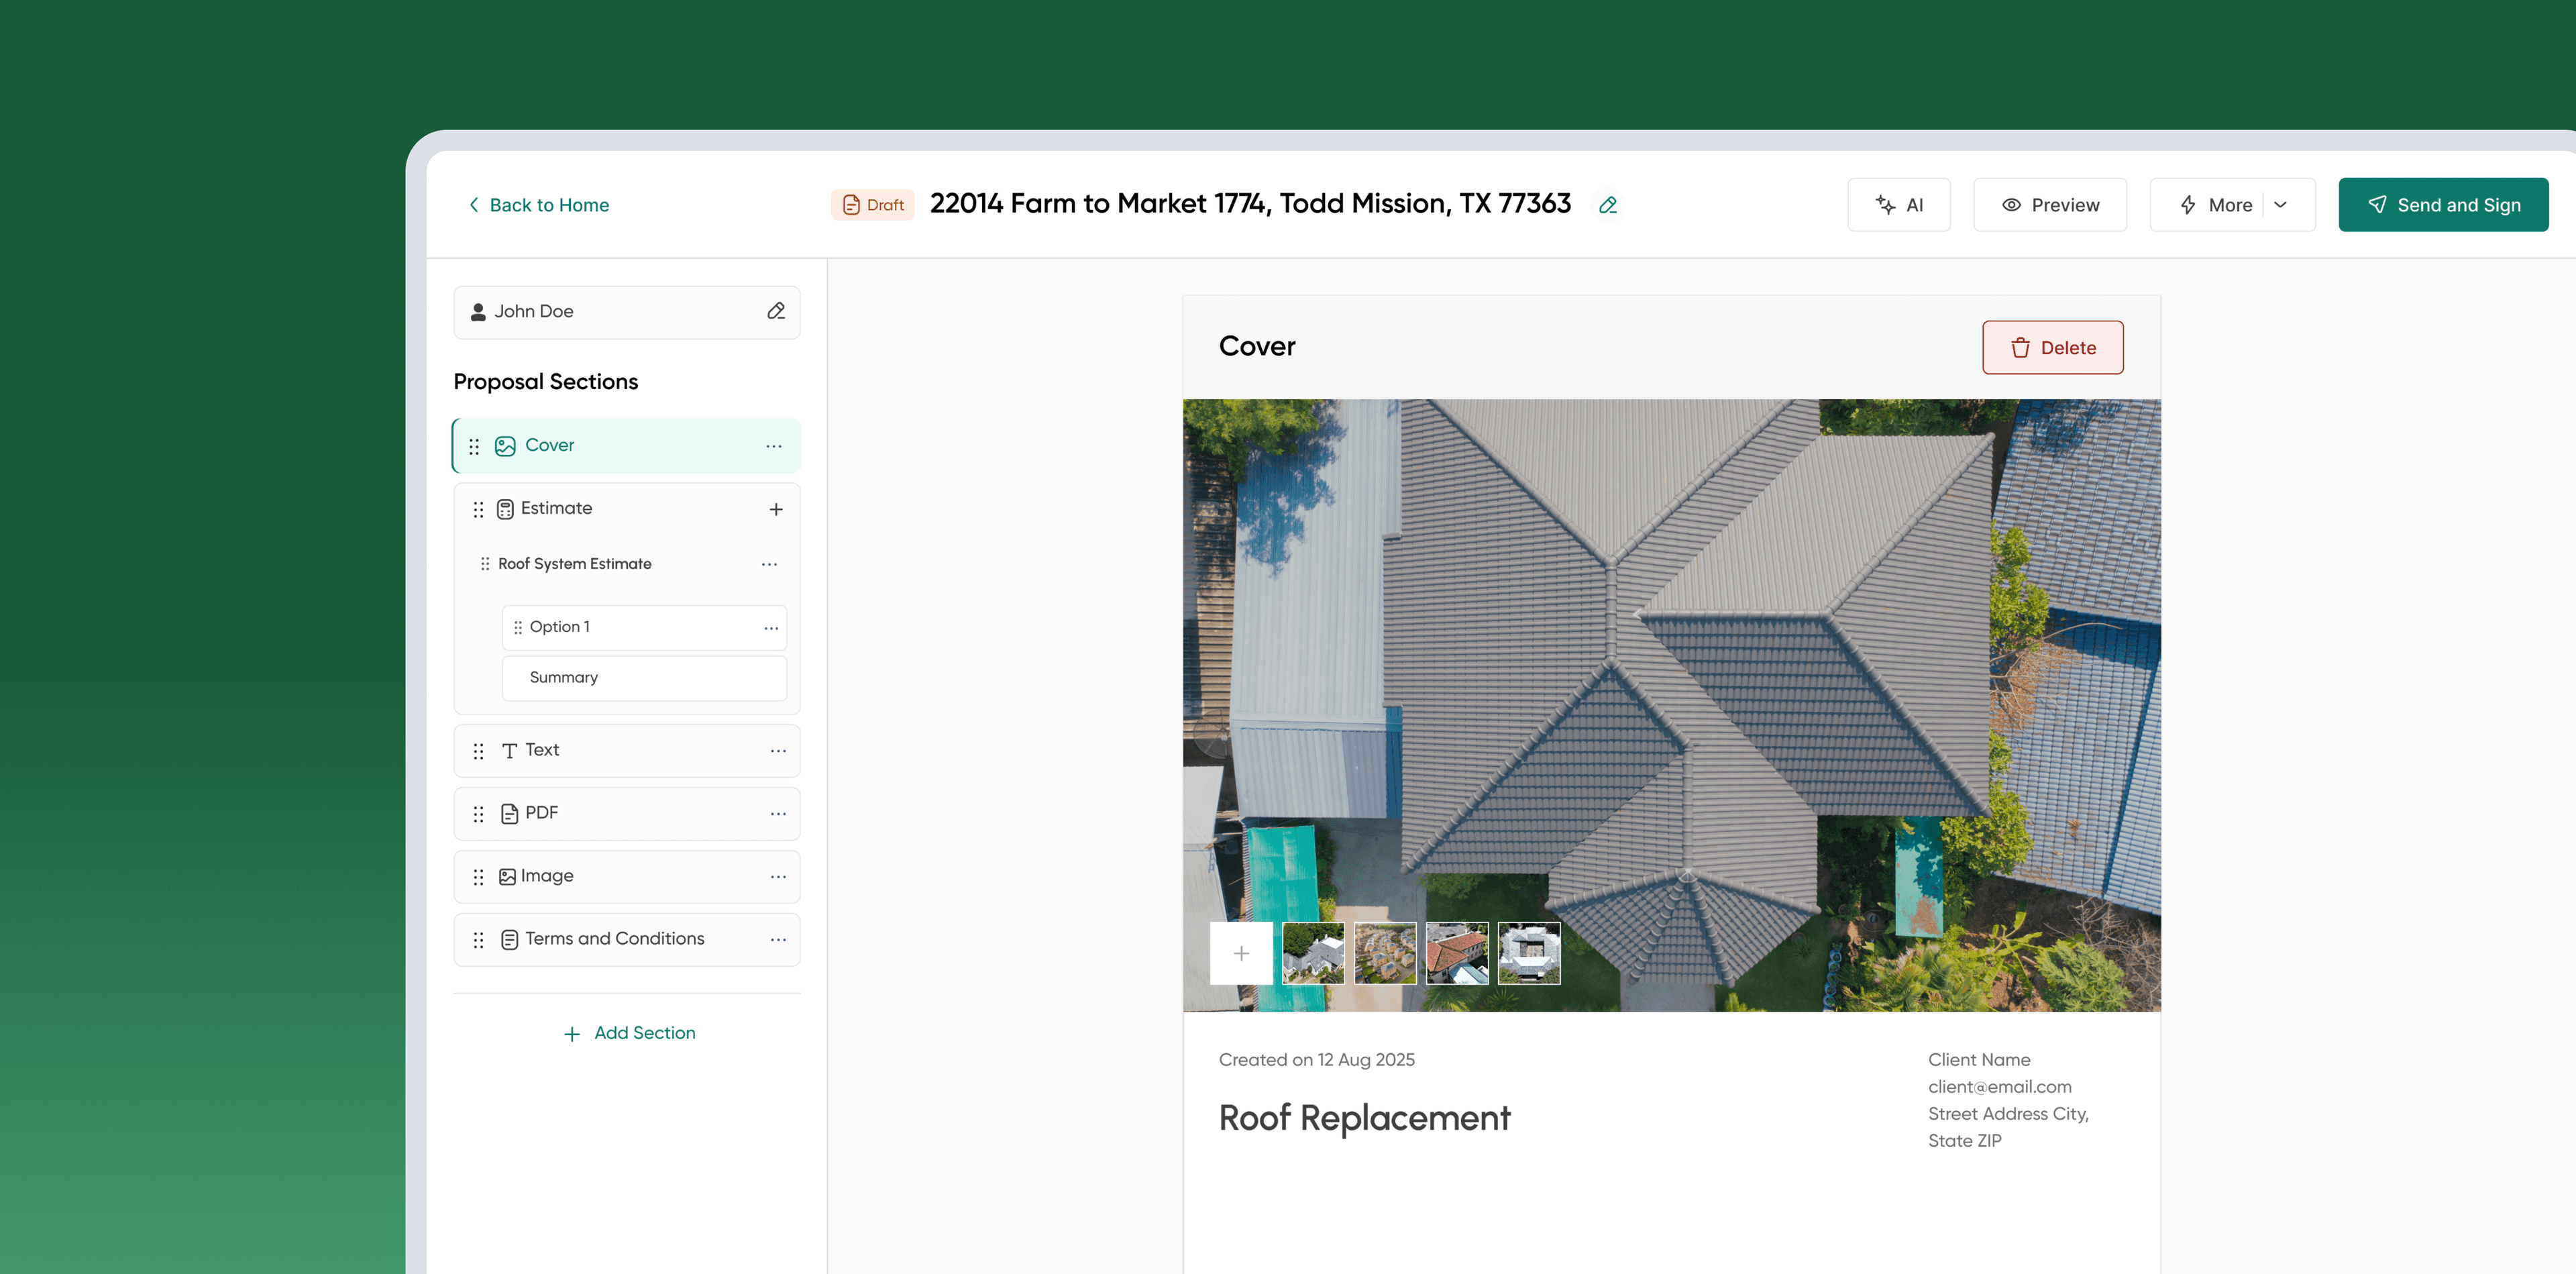
Task: Click Send and Sign
Action: [x=2443, y=205]
